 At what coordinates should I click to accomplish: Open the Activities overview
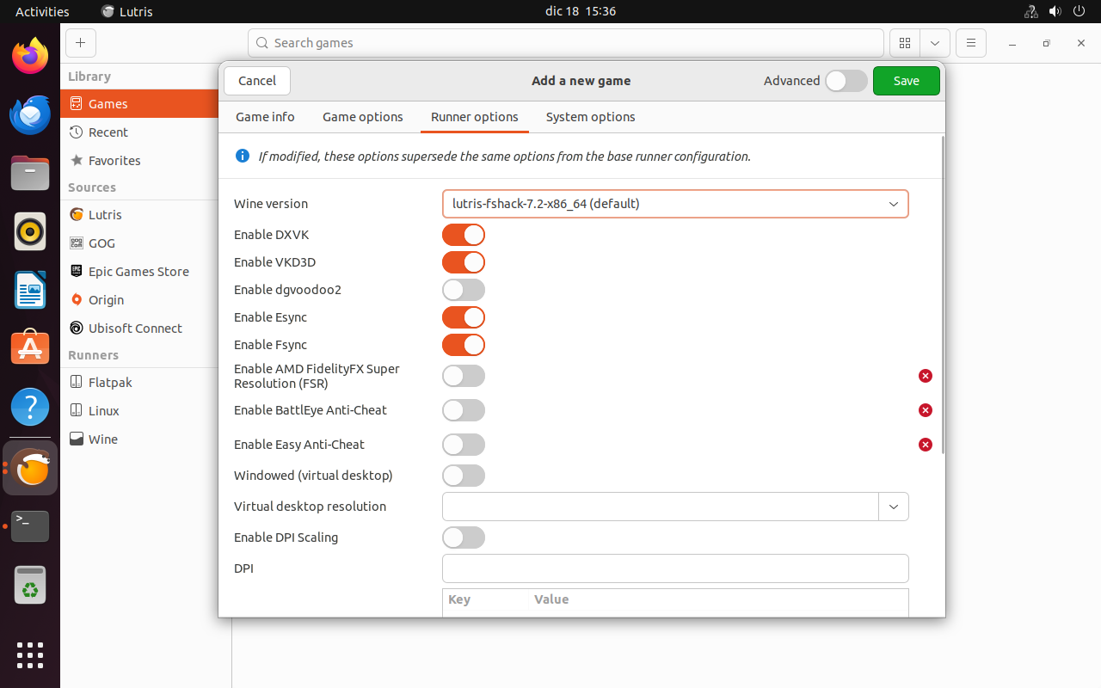point(42,11)
